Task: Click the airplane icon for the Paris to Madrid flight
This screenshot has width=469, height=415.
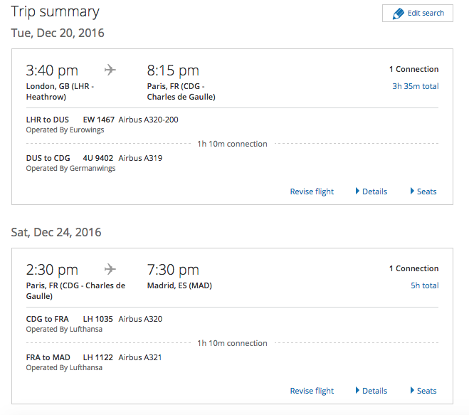Action: [x=110, y=269]
